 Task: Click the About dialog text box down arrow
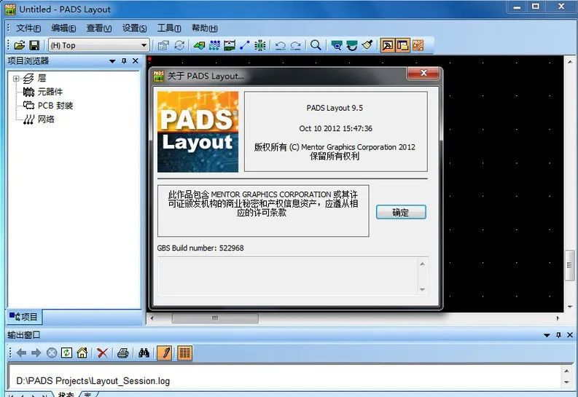coord(423,290)
